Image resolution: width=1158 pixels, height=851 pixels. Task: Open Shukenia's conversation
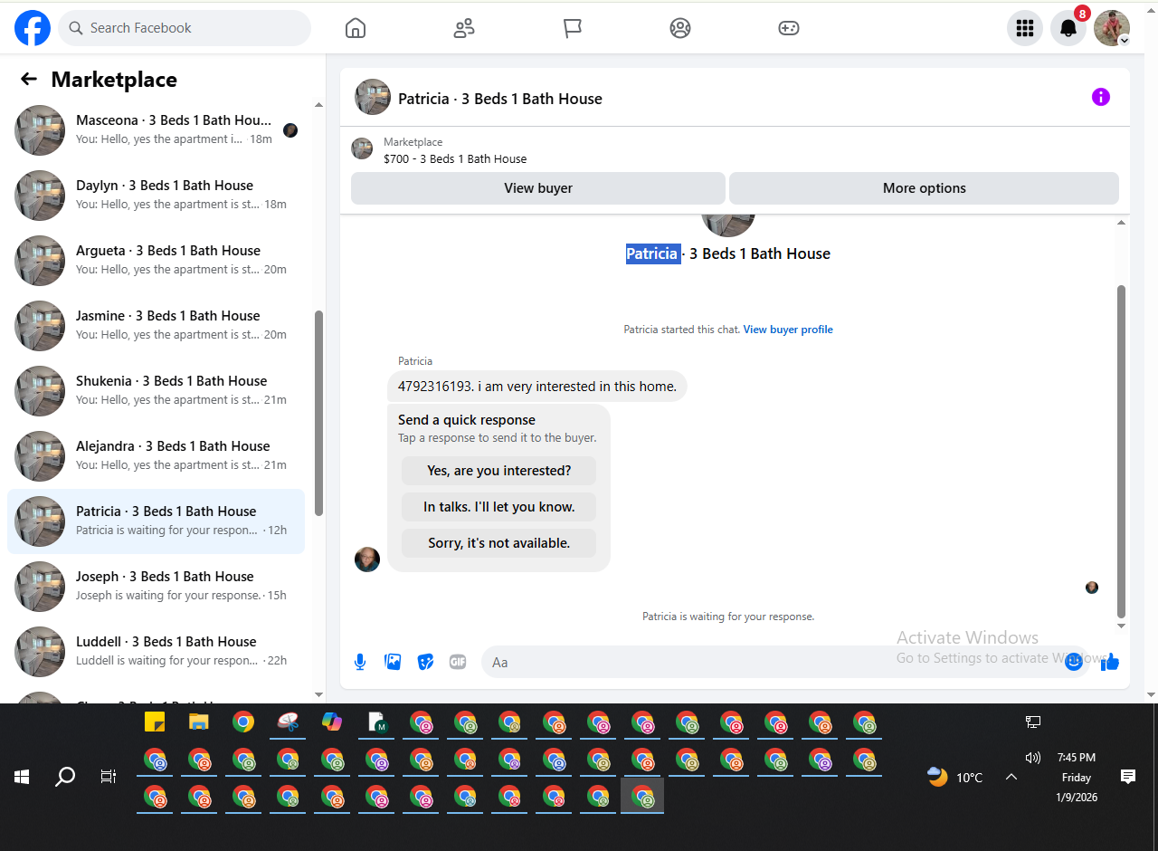click(156, 391)
